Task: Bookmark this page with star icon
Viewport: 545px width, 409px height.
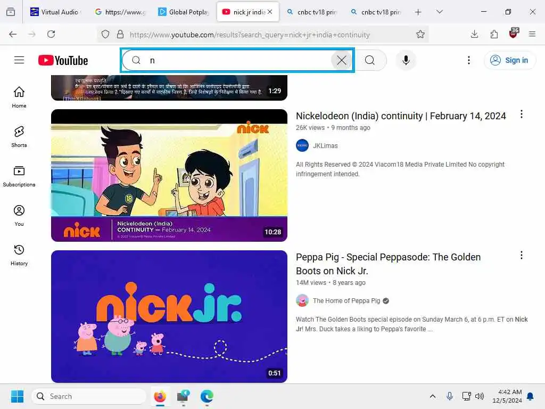Action: (420, 34)
